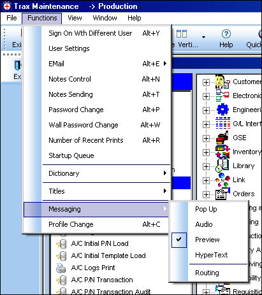Expand the Electronic tree node
This screenshot has width=262, height=295.
(x=206, y=96)
